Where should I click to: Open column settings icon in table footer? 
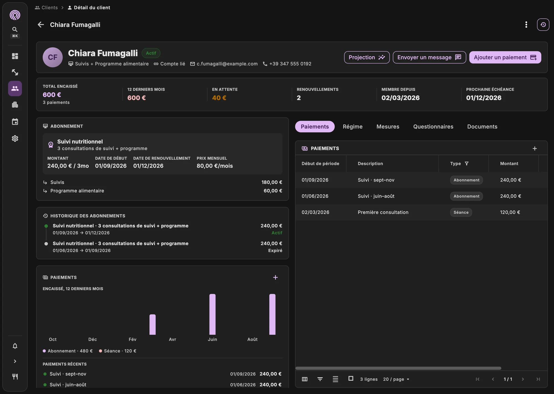click(x=305, y=379)
